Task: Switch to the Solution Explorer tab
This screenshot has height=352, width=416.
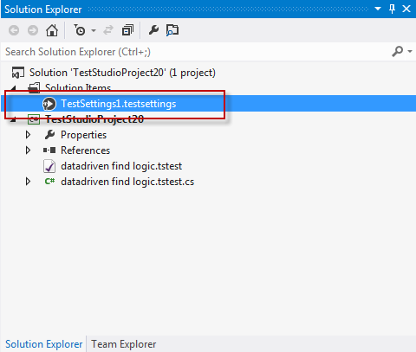Action: pos(44,344)
